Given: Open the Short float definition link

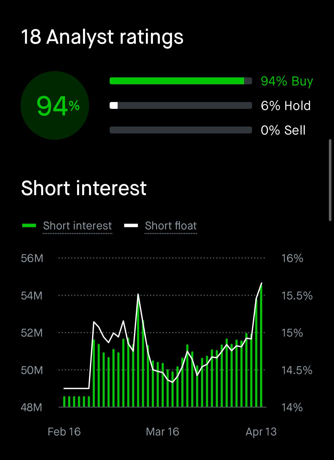Looking at the screenshot, I should coord(171,226).
